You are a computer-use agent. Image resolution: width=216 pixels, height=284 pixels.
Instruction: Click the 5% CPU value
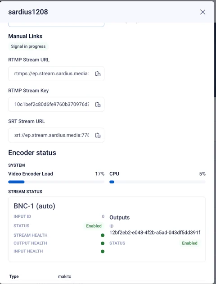pyautogui.click(x=202, y=174)
